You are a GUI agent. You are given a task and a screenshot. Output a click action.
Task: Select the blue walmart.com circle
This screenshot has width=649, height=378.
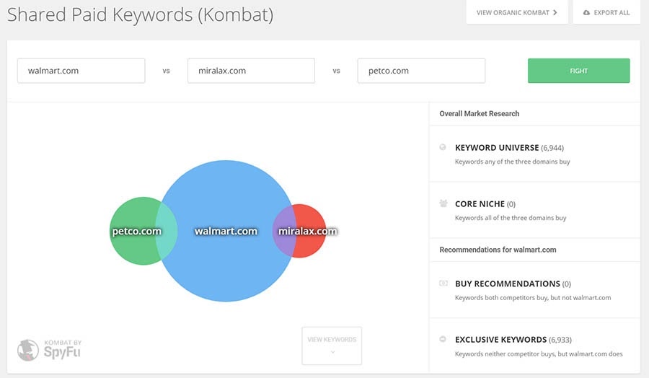point(225,267)
